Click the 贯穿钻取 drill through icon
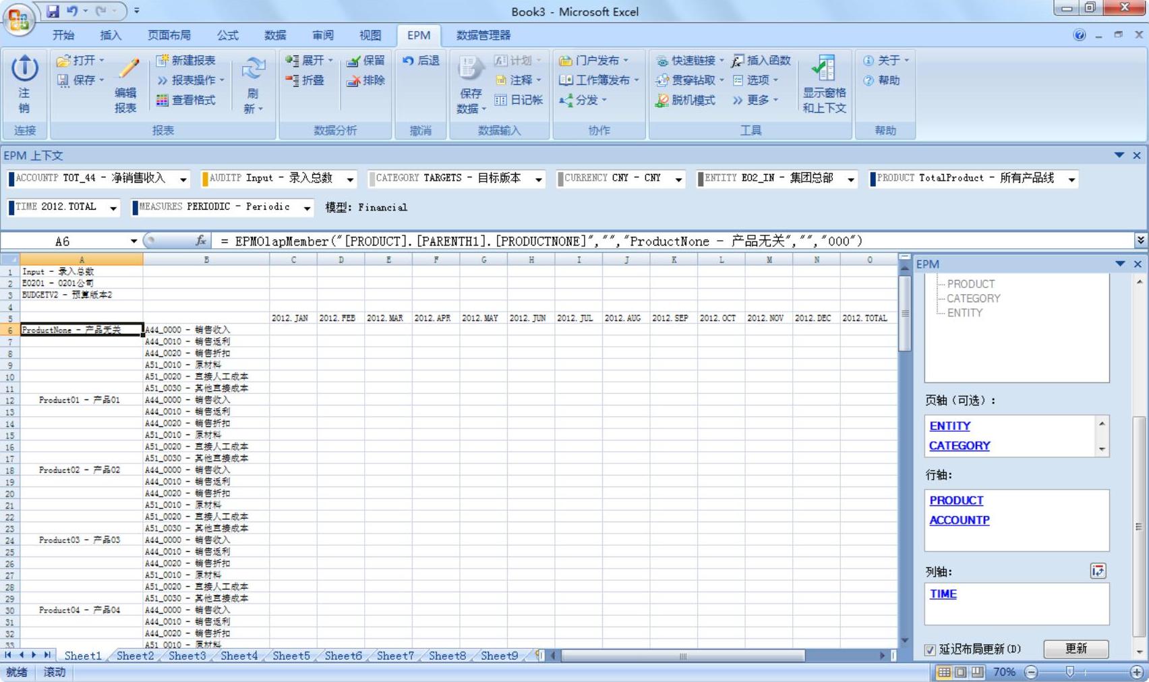This screenshot has width=1149, height=682. (661, 80)
